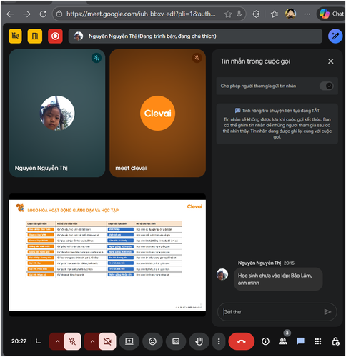
Task: Bookmark this page with star icon
Action: 228,14
